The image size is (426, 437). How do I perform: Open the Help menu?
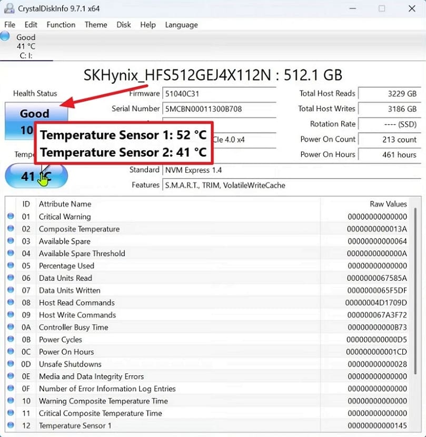click(x=148, y=25)
